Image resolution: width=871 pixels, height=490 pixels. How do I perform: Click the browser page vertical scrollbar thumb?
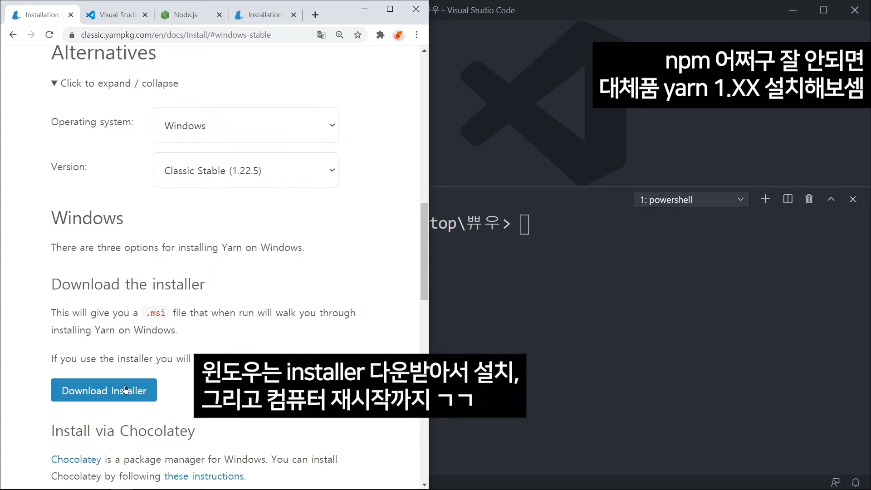(x=424, y=252)
